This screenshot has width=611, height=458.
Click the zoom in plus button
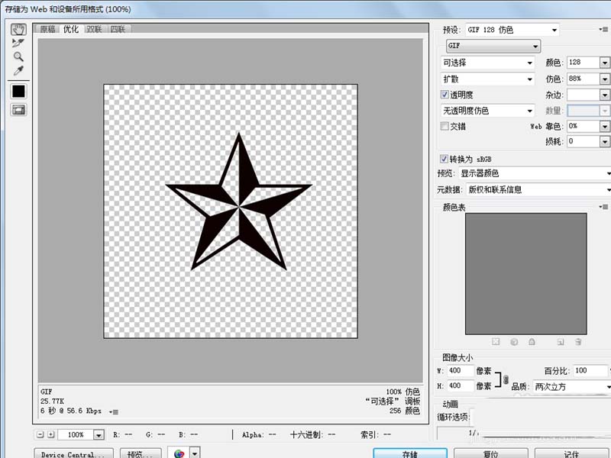[x=50, y=434]
